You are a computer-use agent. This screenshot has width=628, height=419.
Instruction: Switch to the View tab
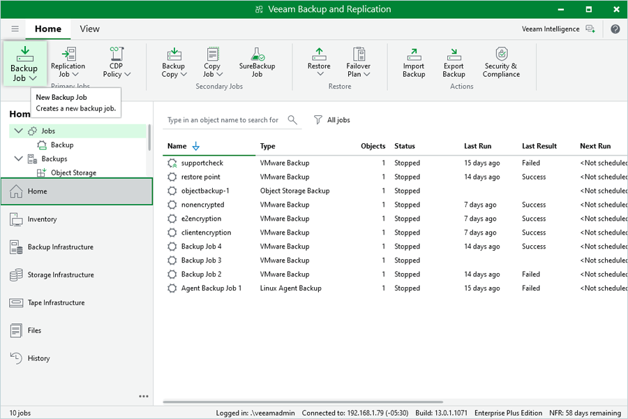click(x=89, y=29)
